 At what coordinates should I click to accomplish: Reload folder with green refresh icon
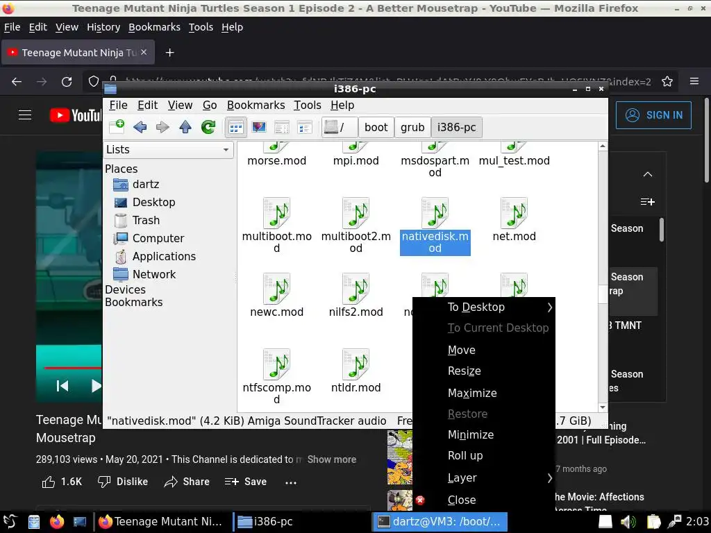tap(208, 128)
